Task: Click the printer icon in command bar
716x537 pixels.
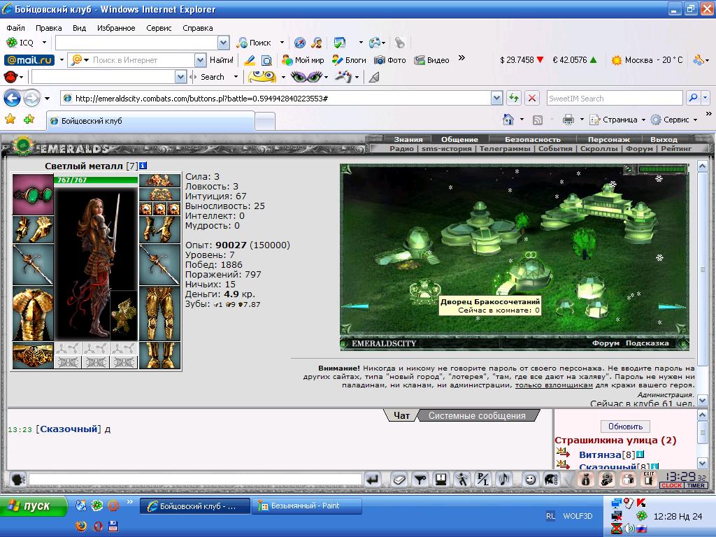Action: pyautogui.click(x=568, y=120)
